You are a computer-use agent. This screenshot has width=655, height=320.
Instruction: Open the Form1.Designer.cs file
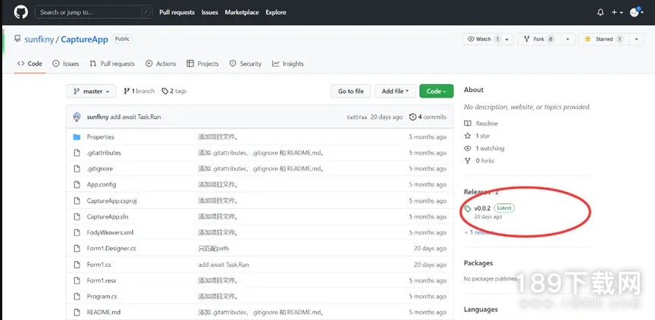(111, 248)
